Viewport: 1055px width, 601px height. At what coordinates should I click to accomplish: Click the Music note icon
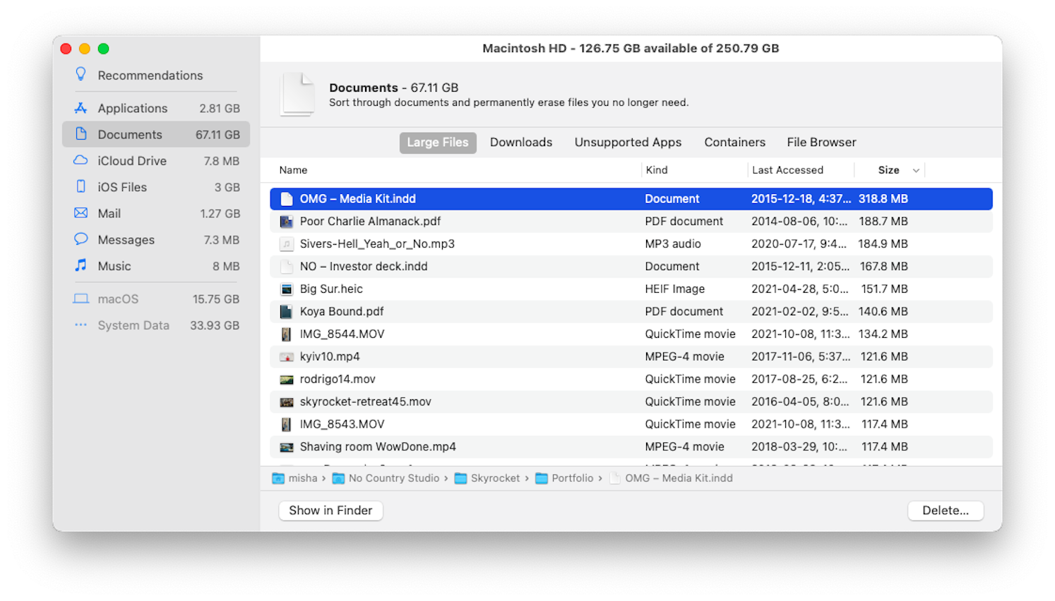click(81, 265)
